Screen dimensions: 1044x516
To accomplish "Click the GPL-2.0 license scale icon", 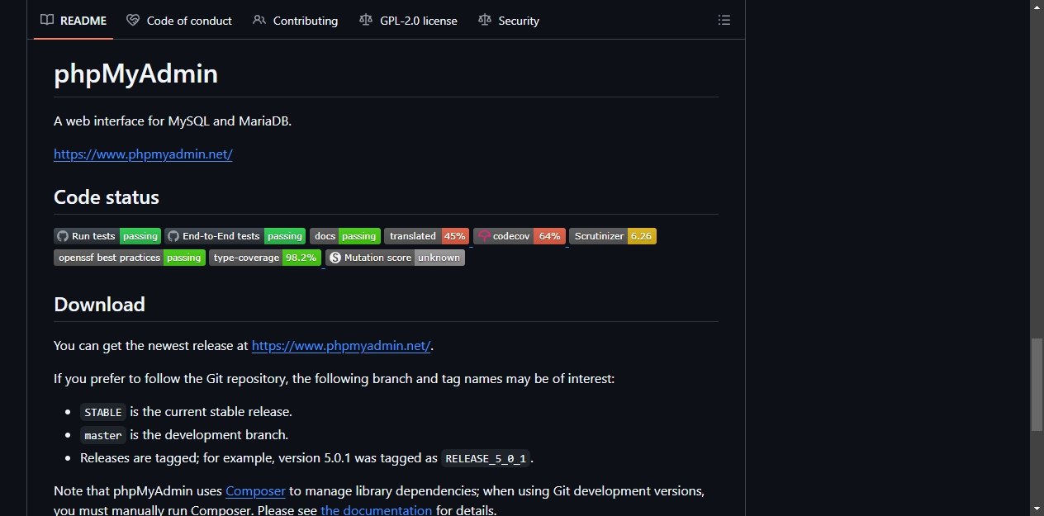I will tap(366, 20).
